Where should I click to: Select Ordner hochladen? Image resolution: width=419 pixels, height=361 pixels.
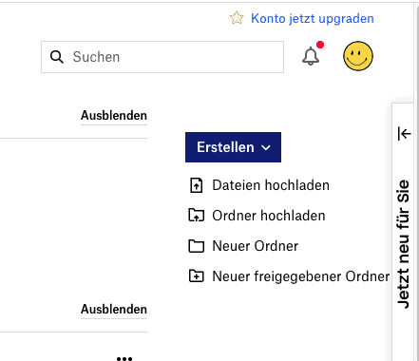pyautogui.click(x=269, y=216)
